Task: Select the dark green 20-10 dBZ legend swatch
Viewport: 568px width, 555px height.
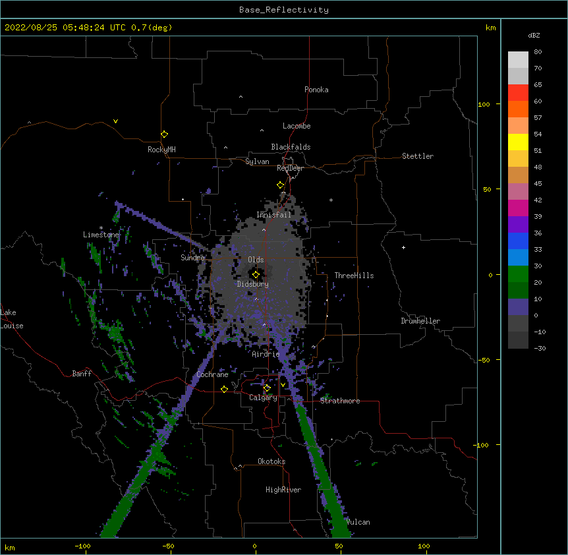Action: 518,291
